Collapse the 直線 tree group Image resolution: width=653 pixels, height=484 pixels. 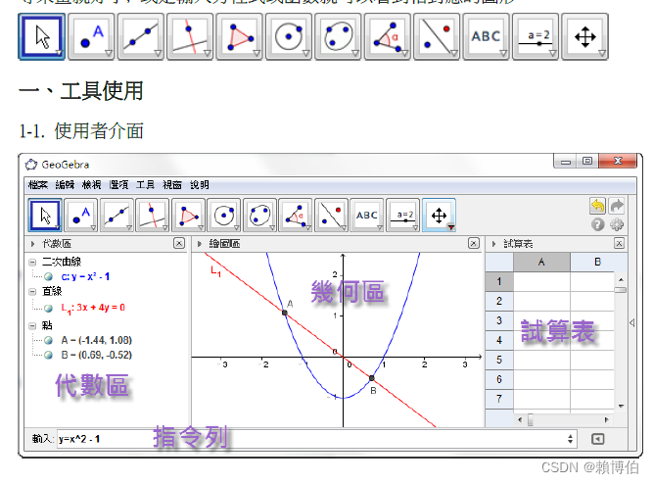point(32,292)
